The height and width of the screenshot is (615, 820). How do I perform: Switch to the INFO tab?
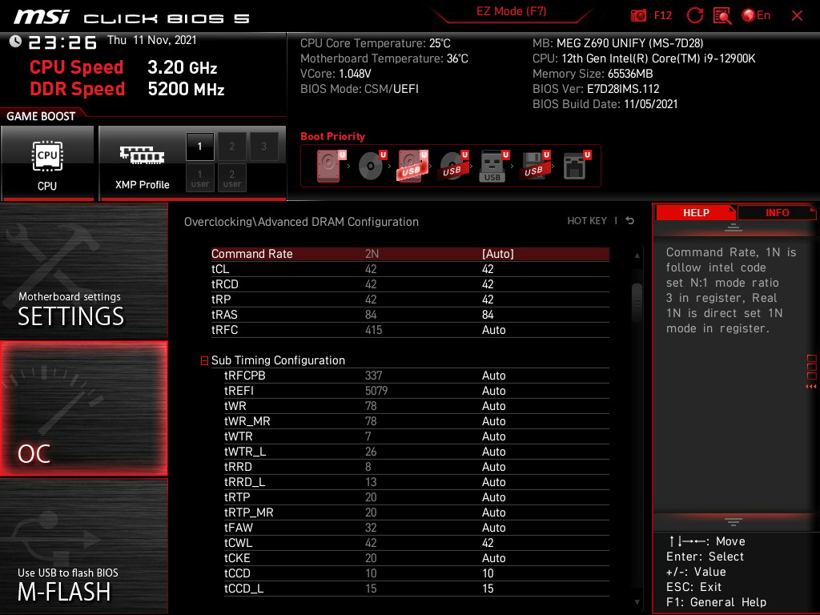click(777, 213)
